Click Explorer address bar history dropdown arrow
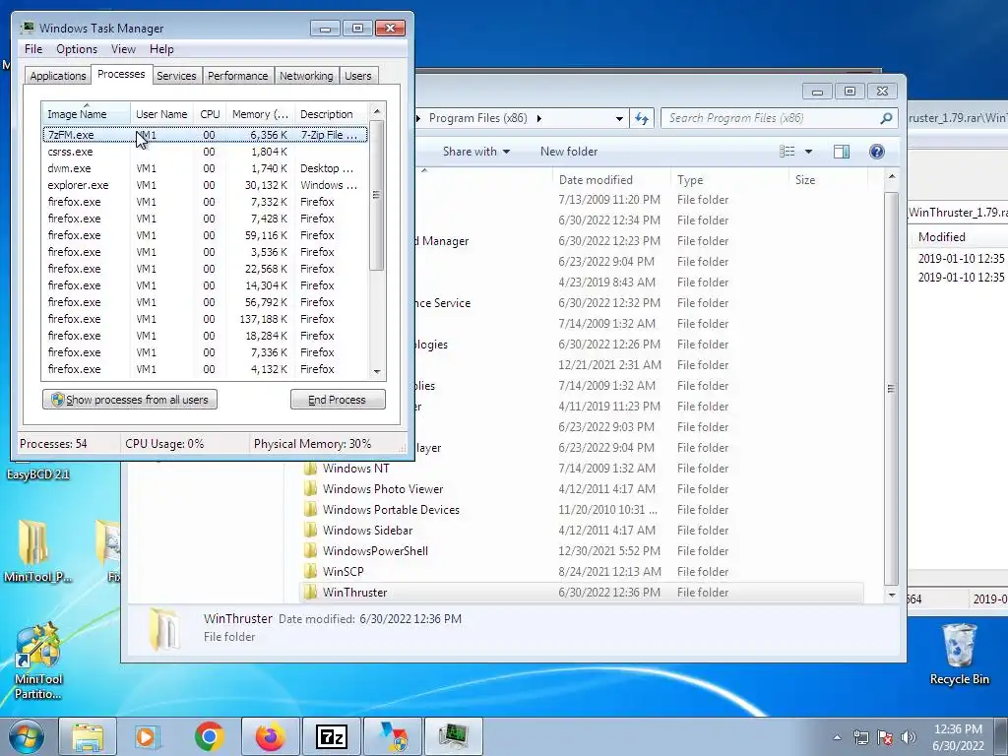Screen dimensions: 1008x756 click(x=619, y=118)
